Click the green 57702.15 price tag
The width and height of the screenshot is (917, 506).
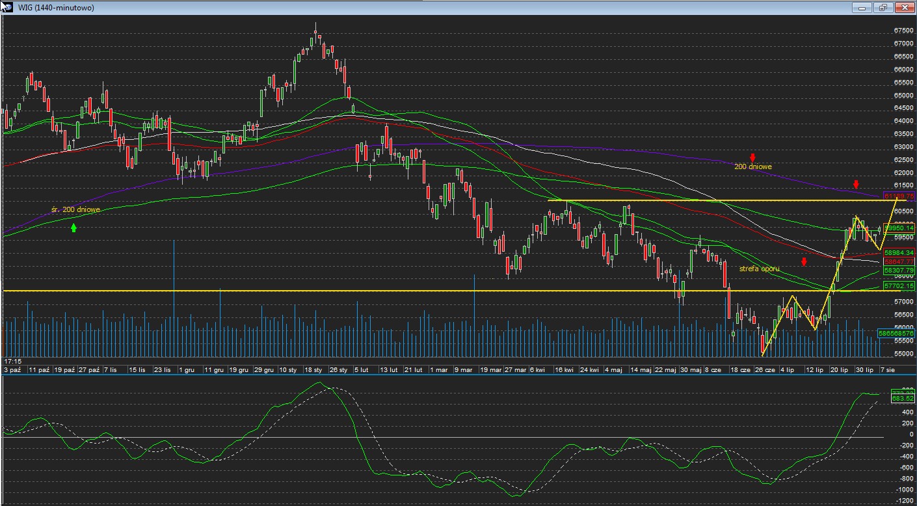click(x=899, y=286)
